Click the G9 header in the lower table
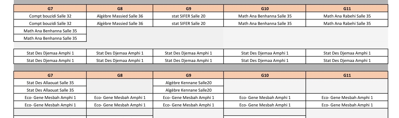Image resolution: width=399 pixels, height=118 pixels. (x=188, y=75)
